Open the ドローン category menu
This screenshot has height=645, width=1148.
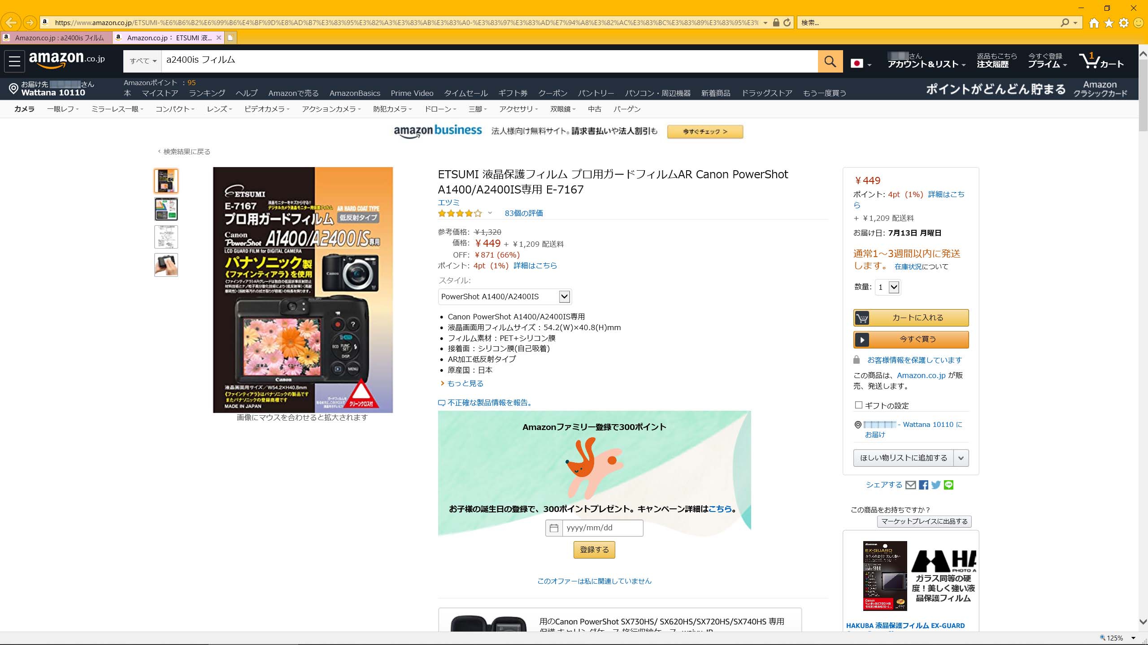click(x=440, y=109)
